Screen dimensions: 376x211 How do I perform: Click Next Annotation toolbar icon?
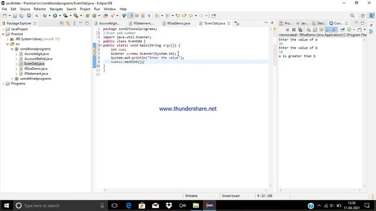tap(157, 16)
